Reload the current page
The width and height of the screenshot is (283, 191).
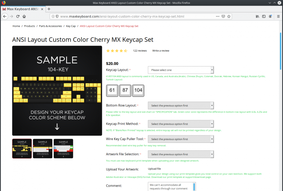pos(18,16)
